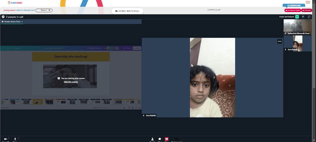
Task: Select Avni Rohith's small video thumbnail
Action: pos(298,44)
